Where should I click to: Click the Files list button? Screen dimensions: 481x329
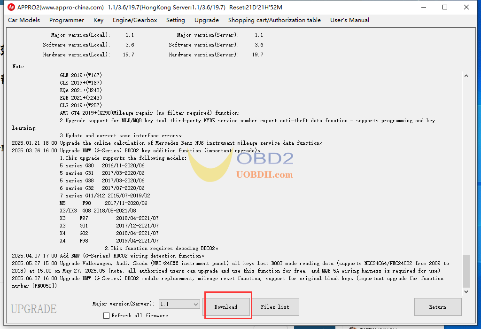point(275,307)
